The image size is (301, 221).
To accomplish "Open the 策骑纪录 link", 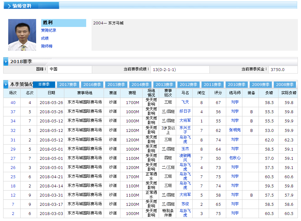I will [x=48, y=30].
